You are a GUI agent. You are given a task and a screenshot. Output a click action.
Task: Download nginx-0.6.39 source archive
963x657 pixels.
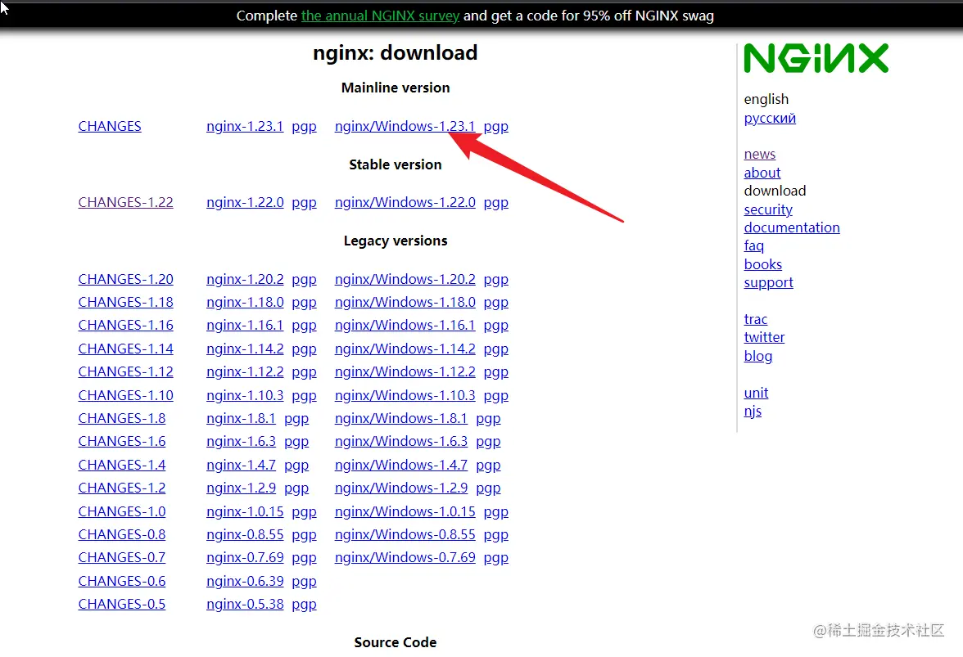tap(245, 581)
